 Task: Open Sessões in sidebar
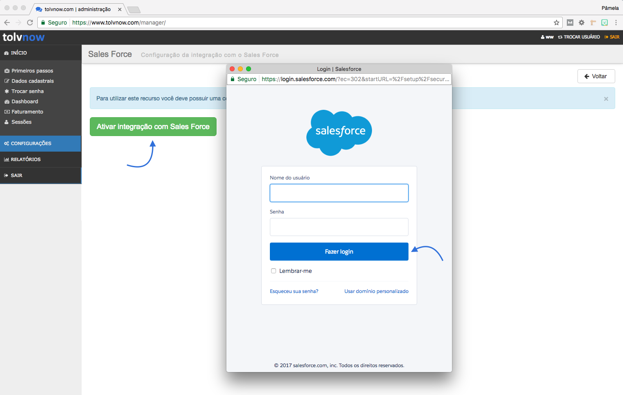tap(18, 122)
